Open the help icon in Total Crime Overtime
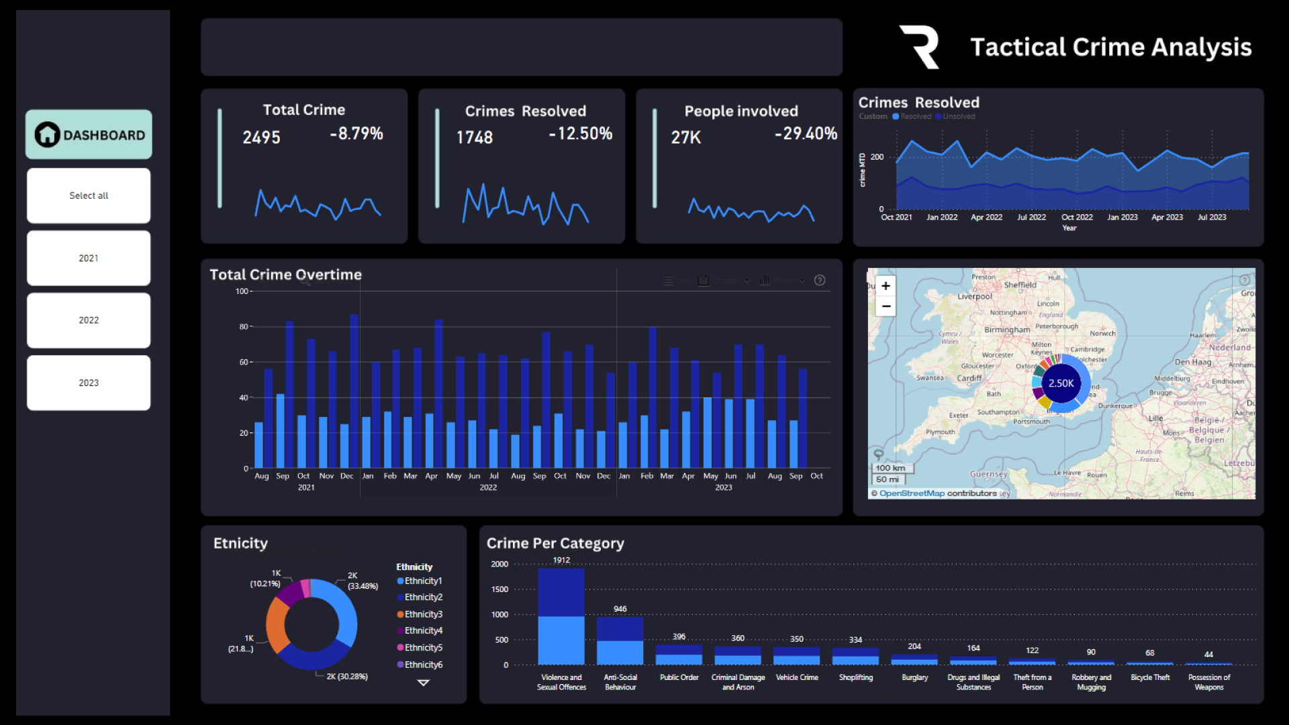This screenshot has width=1289, height=725. [820, 281]
